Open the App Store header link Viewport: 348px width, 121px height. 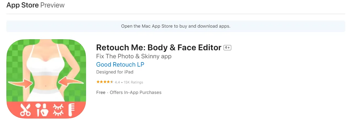22,5
